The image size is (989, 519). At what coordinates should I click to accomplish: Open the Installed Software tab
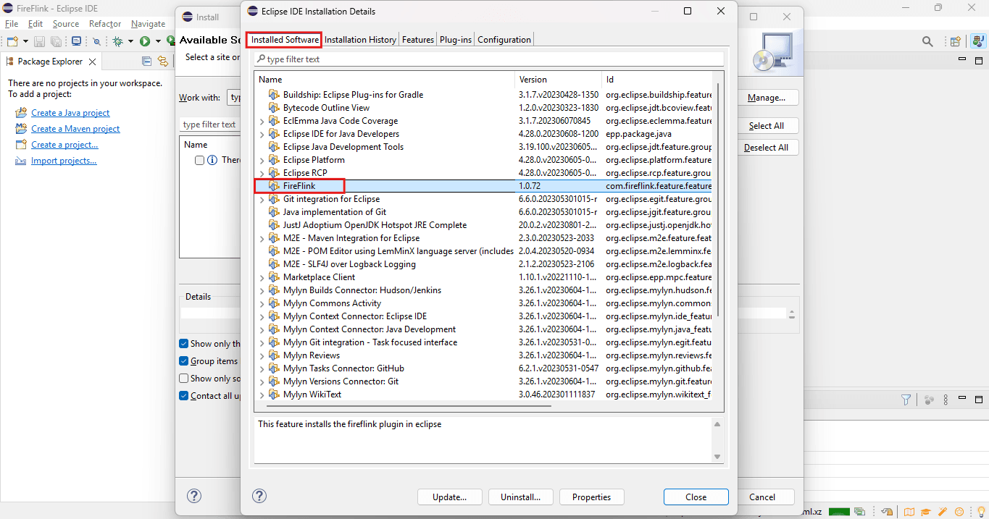pyautogui.click(x=284, y=40)
